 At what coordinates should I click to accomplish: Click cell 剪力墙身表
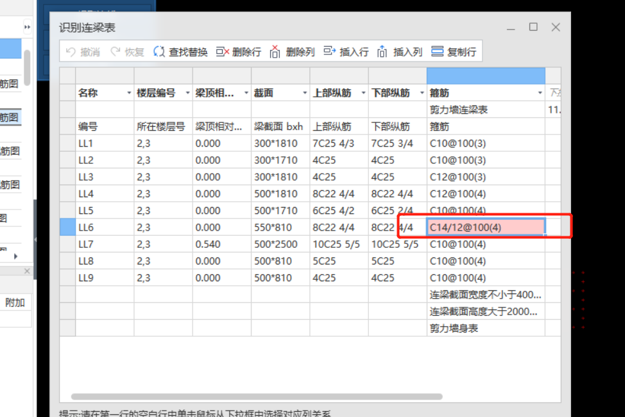486,328
